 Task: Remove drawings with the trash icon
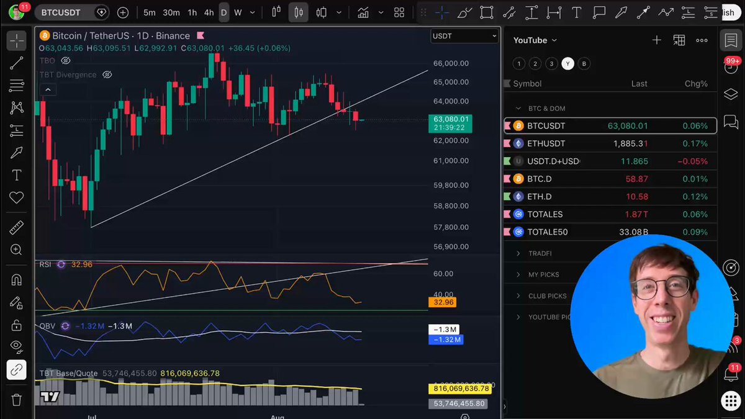point(17,399)
